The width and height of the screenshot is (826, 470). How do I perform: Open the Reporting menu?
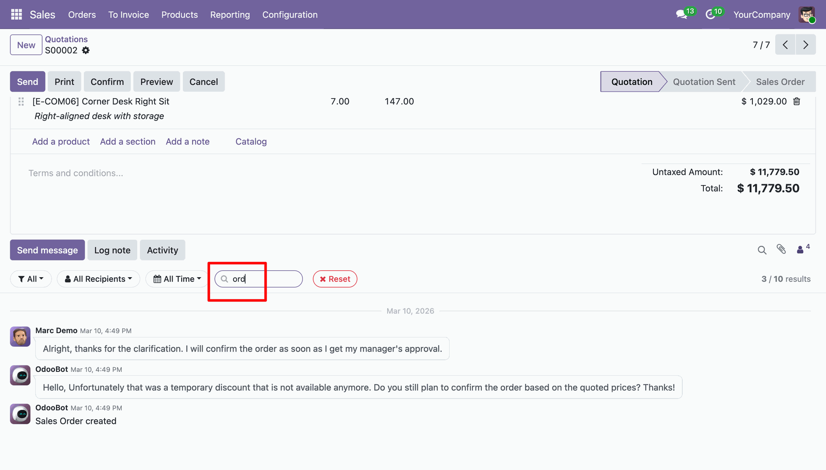pyautogui.click(x=230, y=15)
